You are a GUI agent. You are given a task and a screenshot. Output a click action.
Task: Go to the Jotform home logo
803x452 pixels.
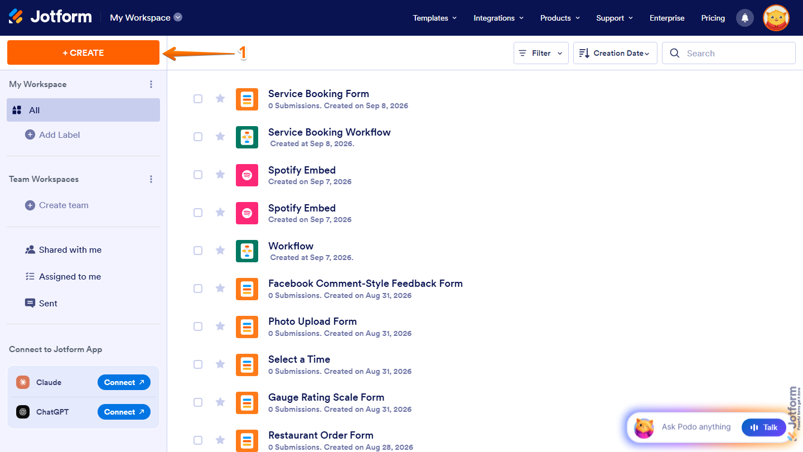(50, 17)
